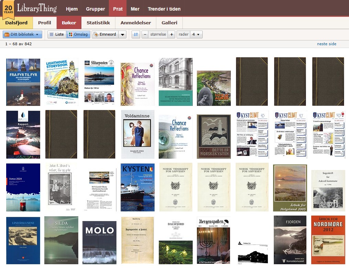Open the rader count dropdown
Viewport: 349px width, 268px height.
[x=196, y=34]
